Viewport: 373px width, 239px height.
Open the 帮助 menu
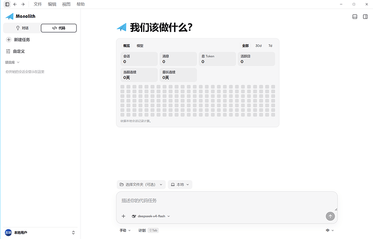pos(81,4)
